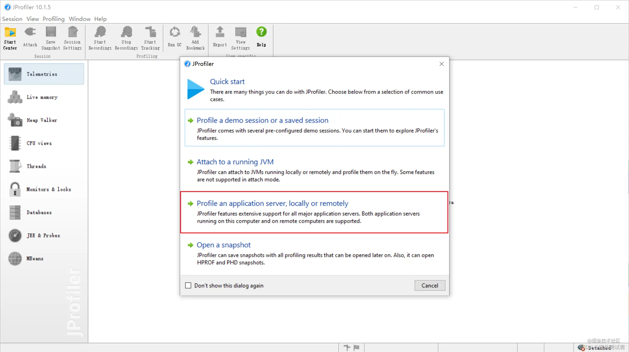Close the JProfiler quick start dialog
This screenshot has width=629, height=352.
[x=442, y=64]
